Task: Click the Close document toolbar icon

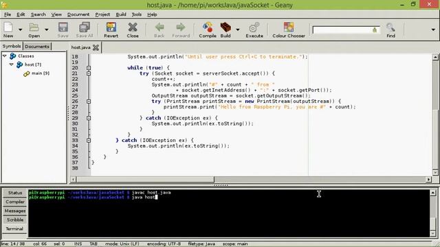Action: pyautogui.click(x=133, y=27)
